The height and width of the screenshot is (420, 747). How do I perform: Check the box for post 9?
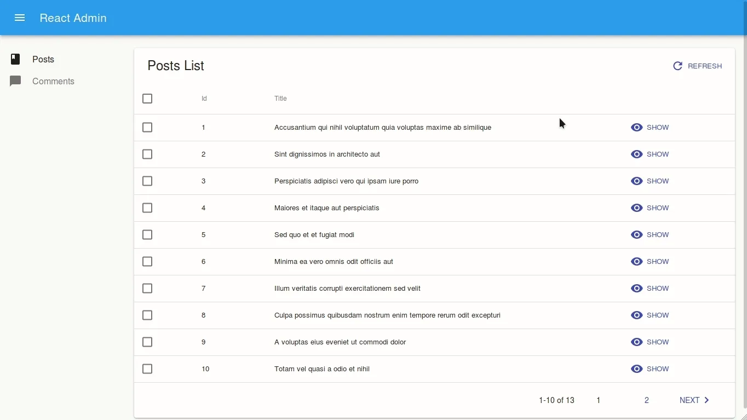click(147, 342)
